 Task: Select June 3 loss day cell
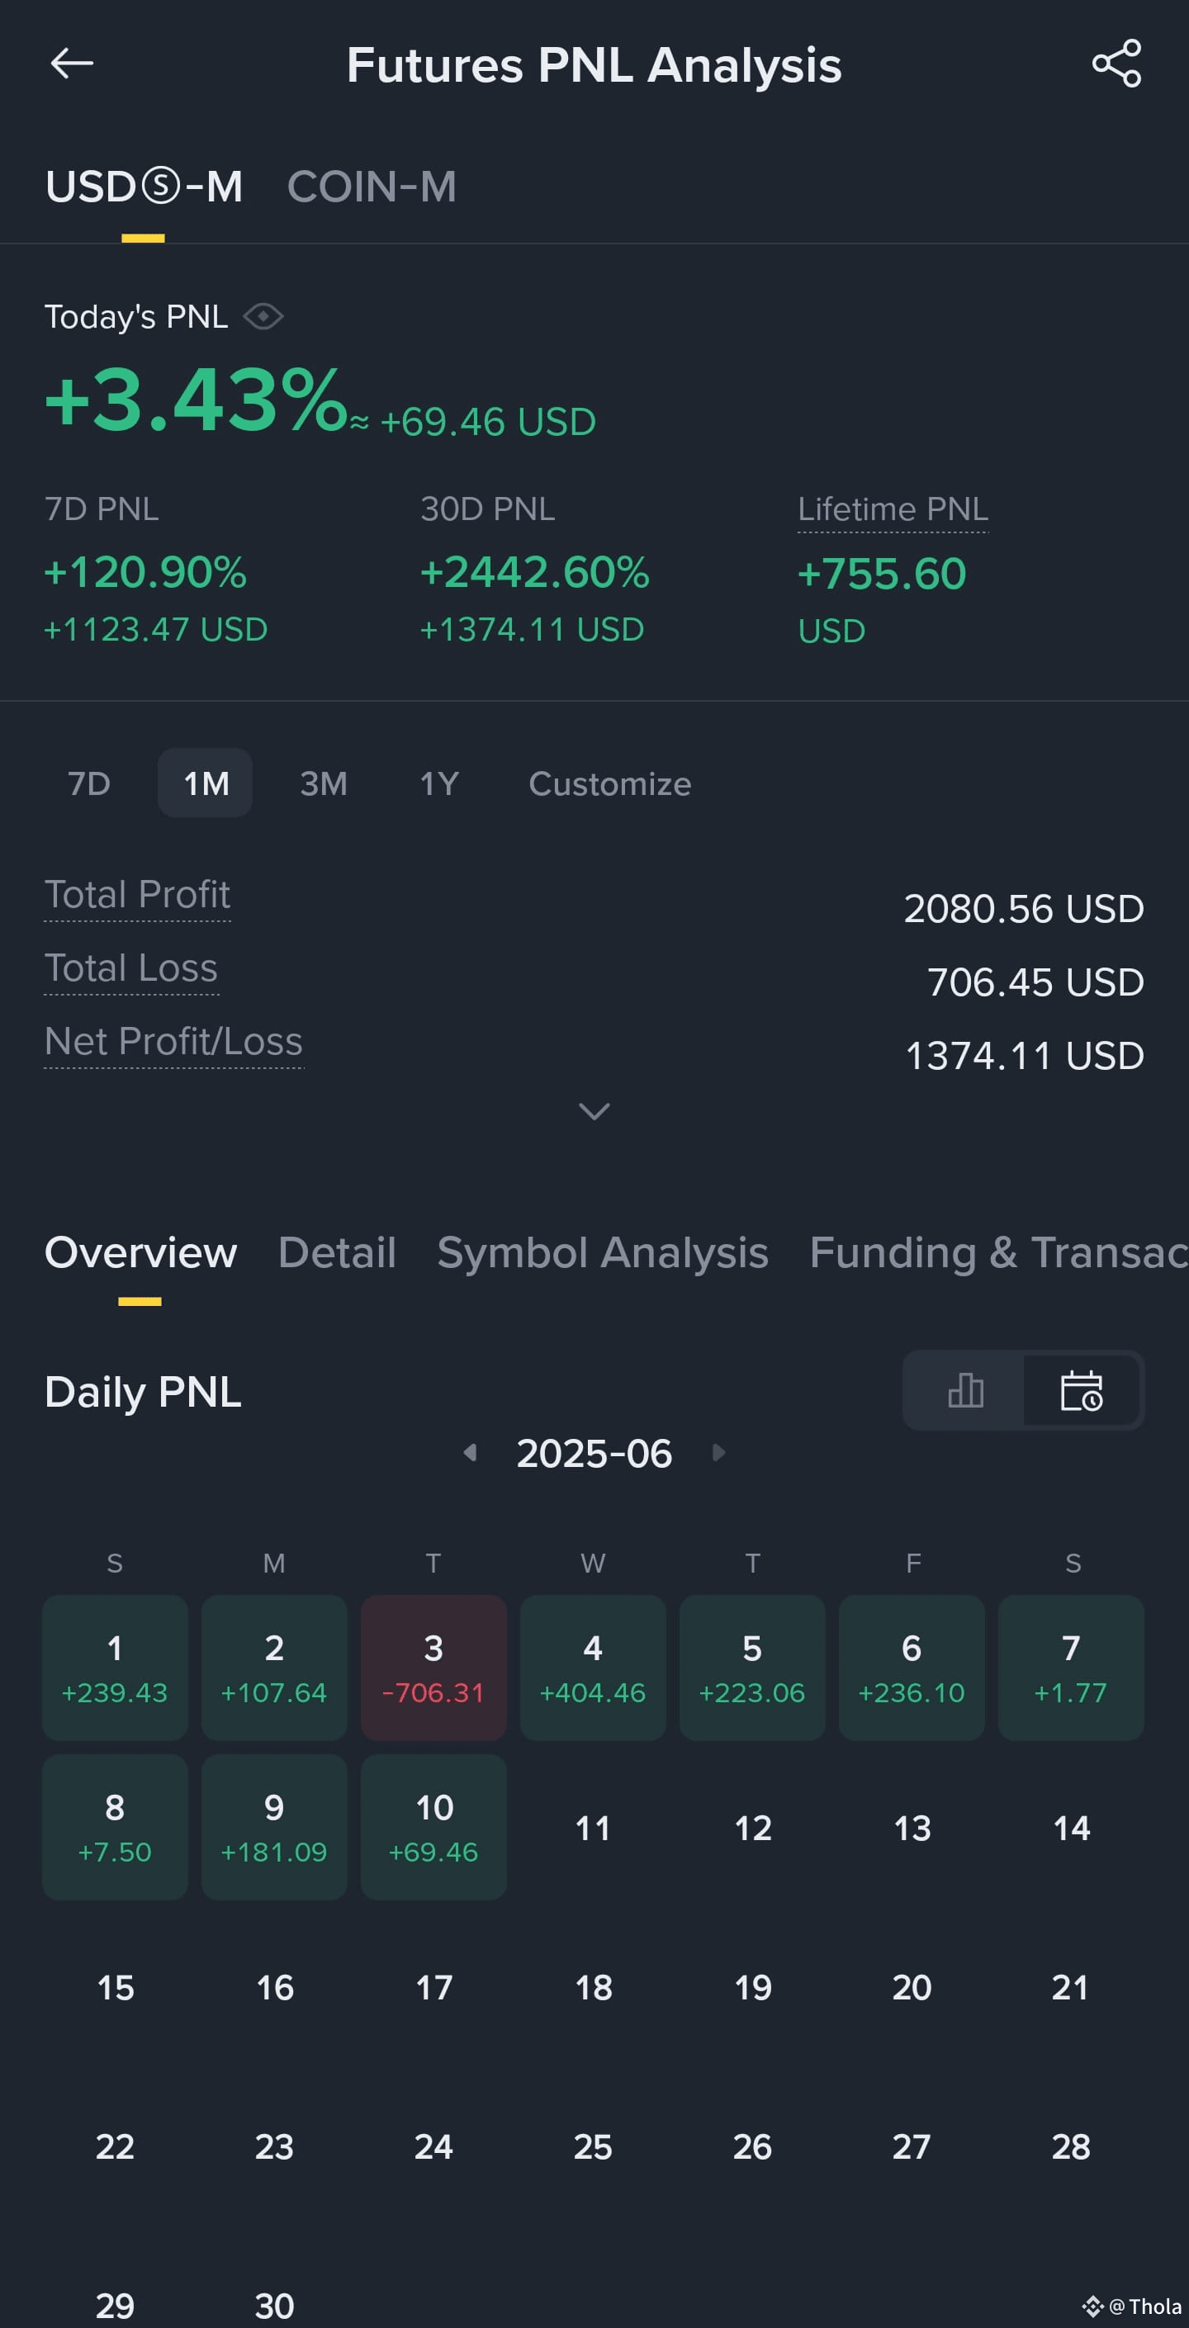(434, 1668)
